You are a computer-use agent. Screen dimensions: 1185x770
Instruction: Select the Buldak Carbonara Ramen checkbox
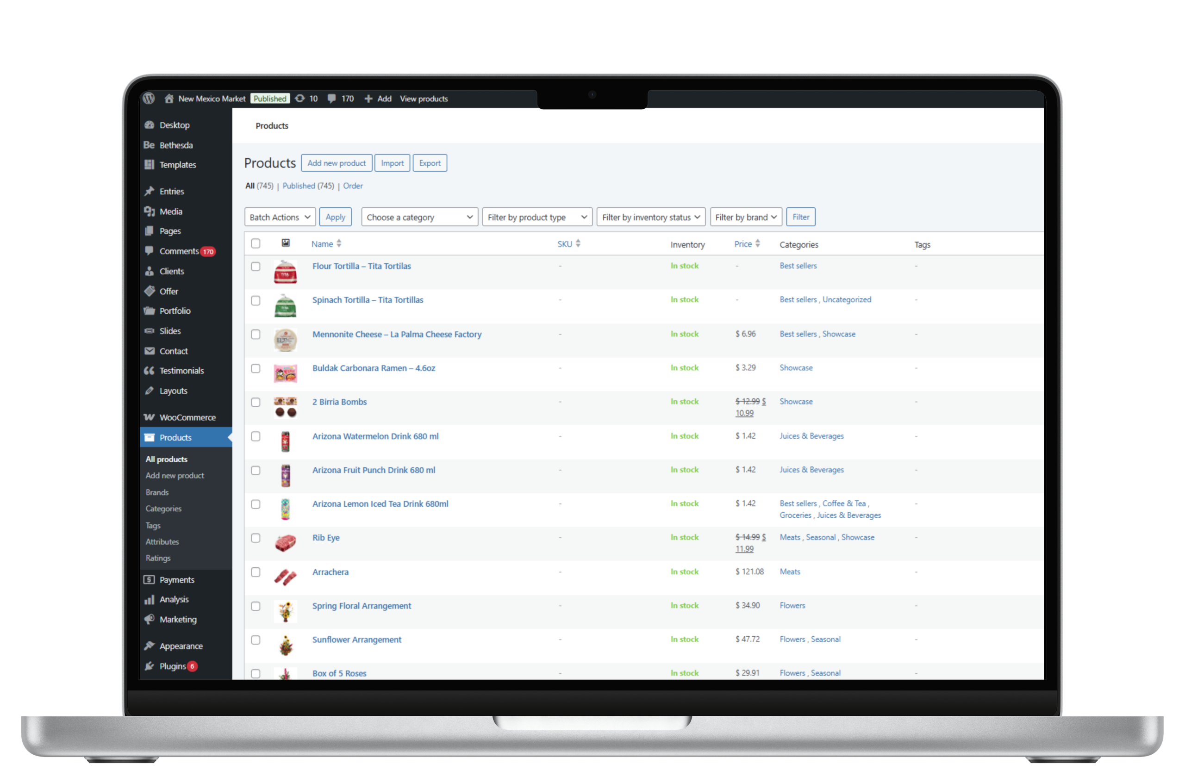(x=256, y=368)
